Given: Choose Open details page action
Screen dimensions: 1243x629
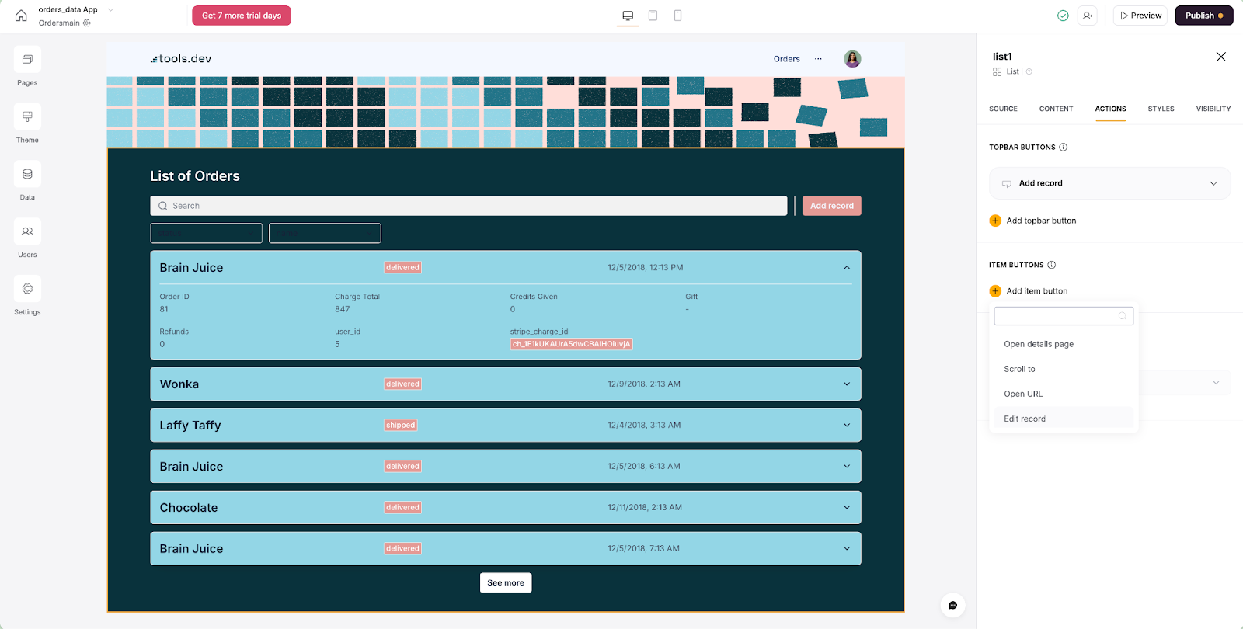Looking at the screenshot, I should 1064,344.
